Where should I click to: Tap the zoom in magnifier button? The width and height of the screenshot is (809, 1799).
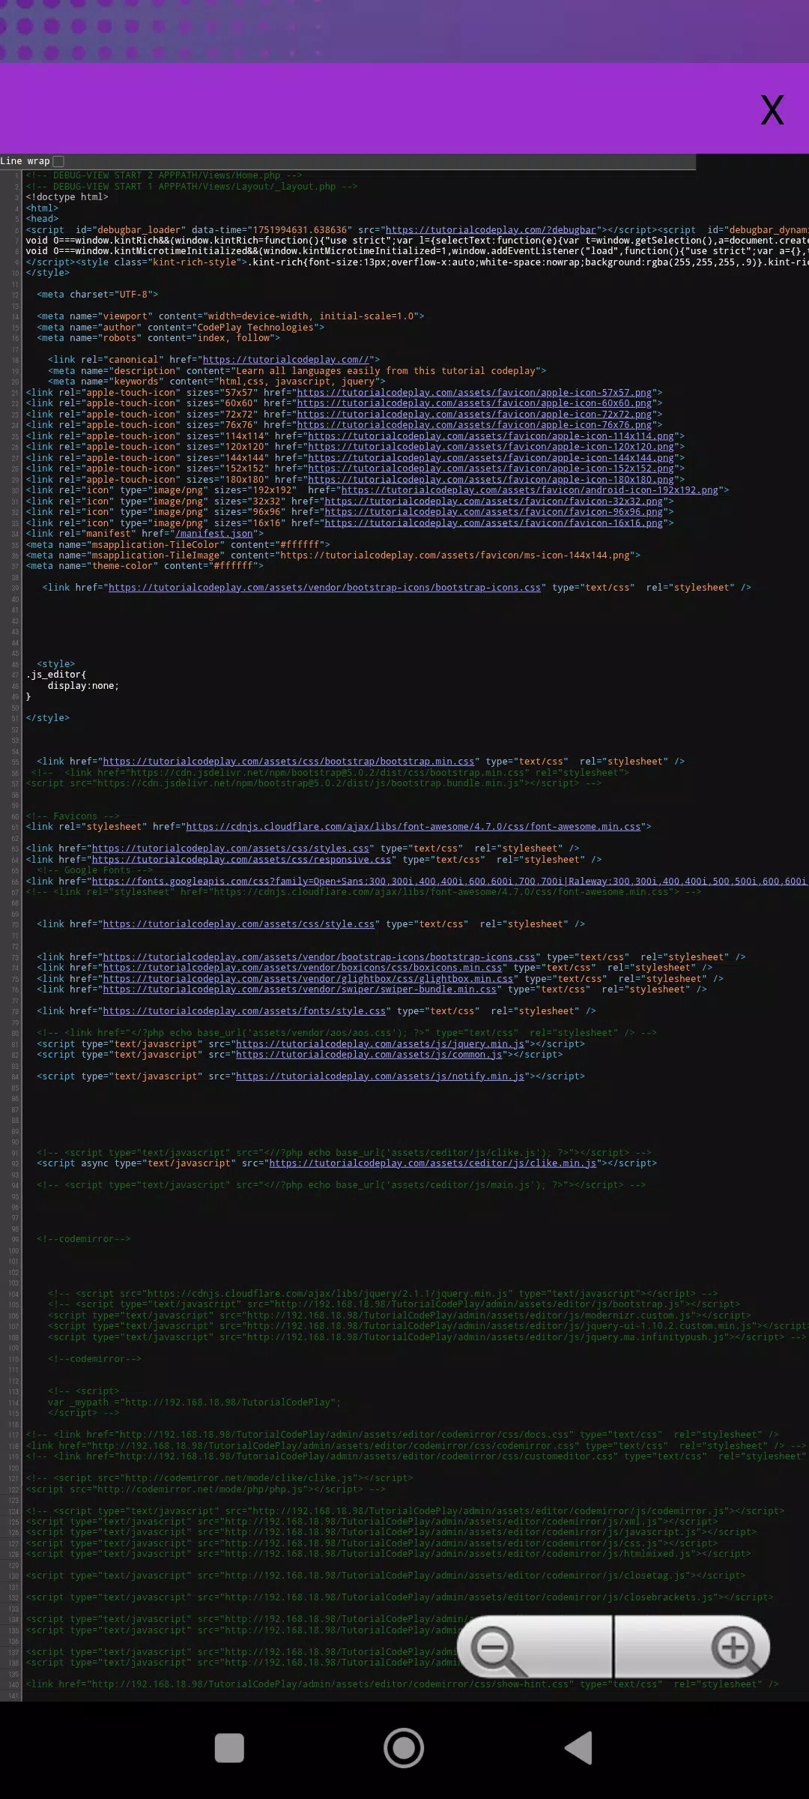coord(692,1647)
